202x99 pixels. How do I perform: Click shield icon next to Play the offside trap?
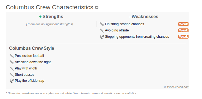coord(12,81)
